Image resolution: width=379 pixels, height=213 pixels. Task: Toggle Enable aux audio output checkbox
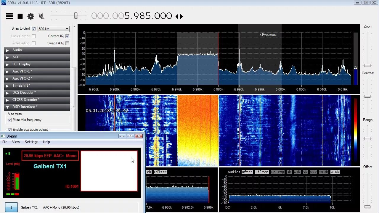pyautogui.click(x=10, y=130)
